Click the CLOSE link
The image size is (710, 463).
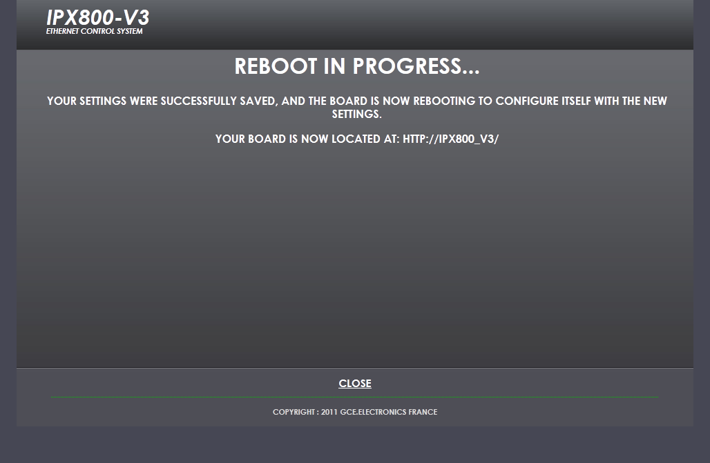(354, 384)
